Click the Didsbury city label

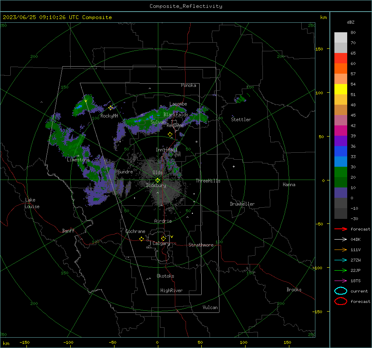coord(156,185)
